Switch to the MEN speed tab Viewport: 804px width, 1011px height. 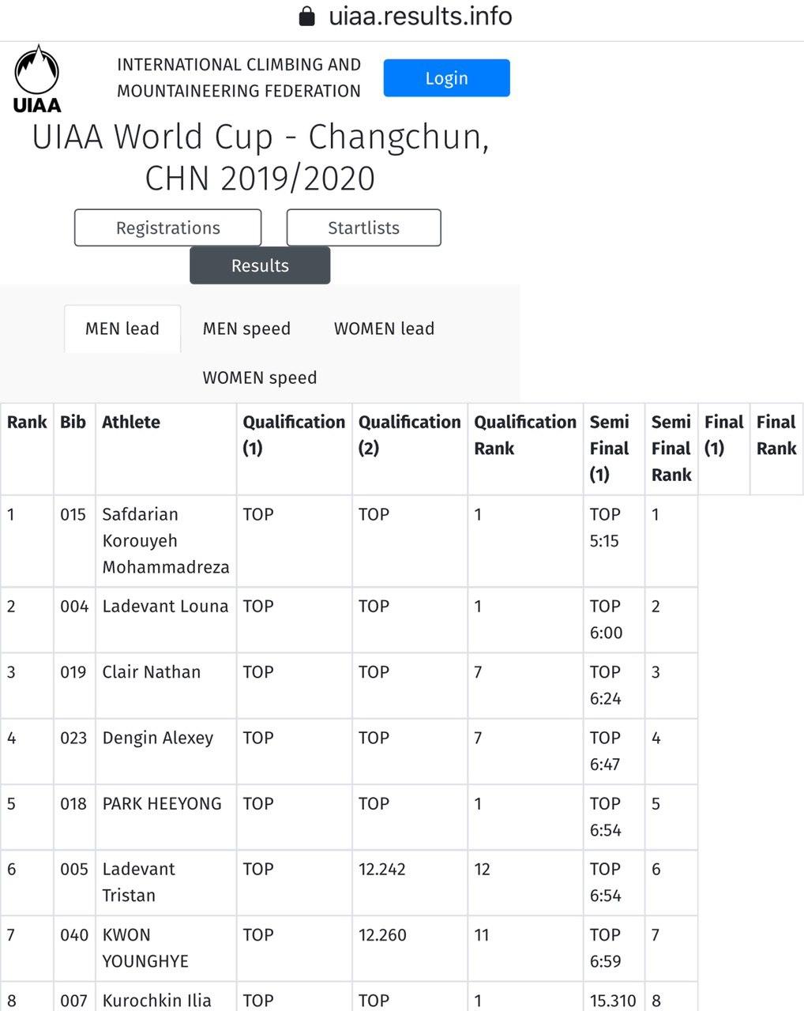[x=246, y=329]
